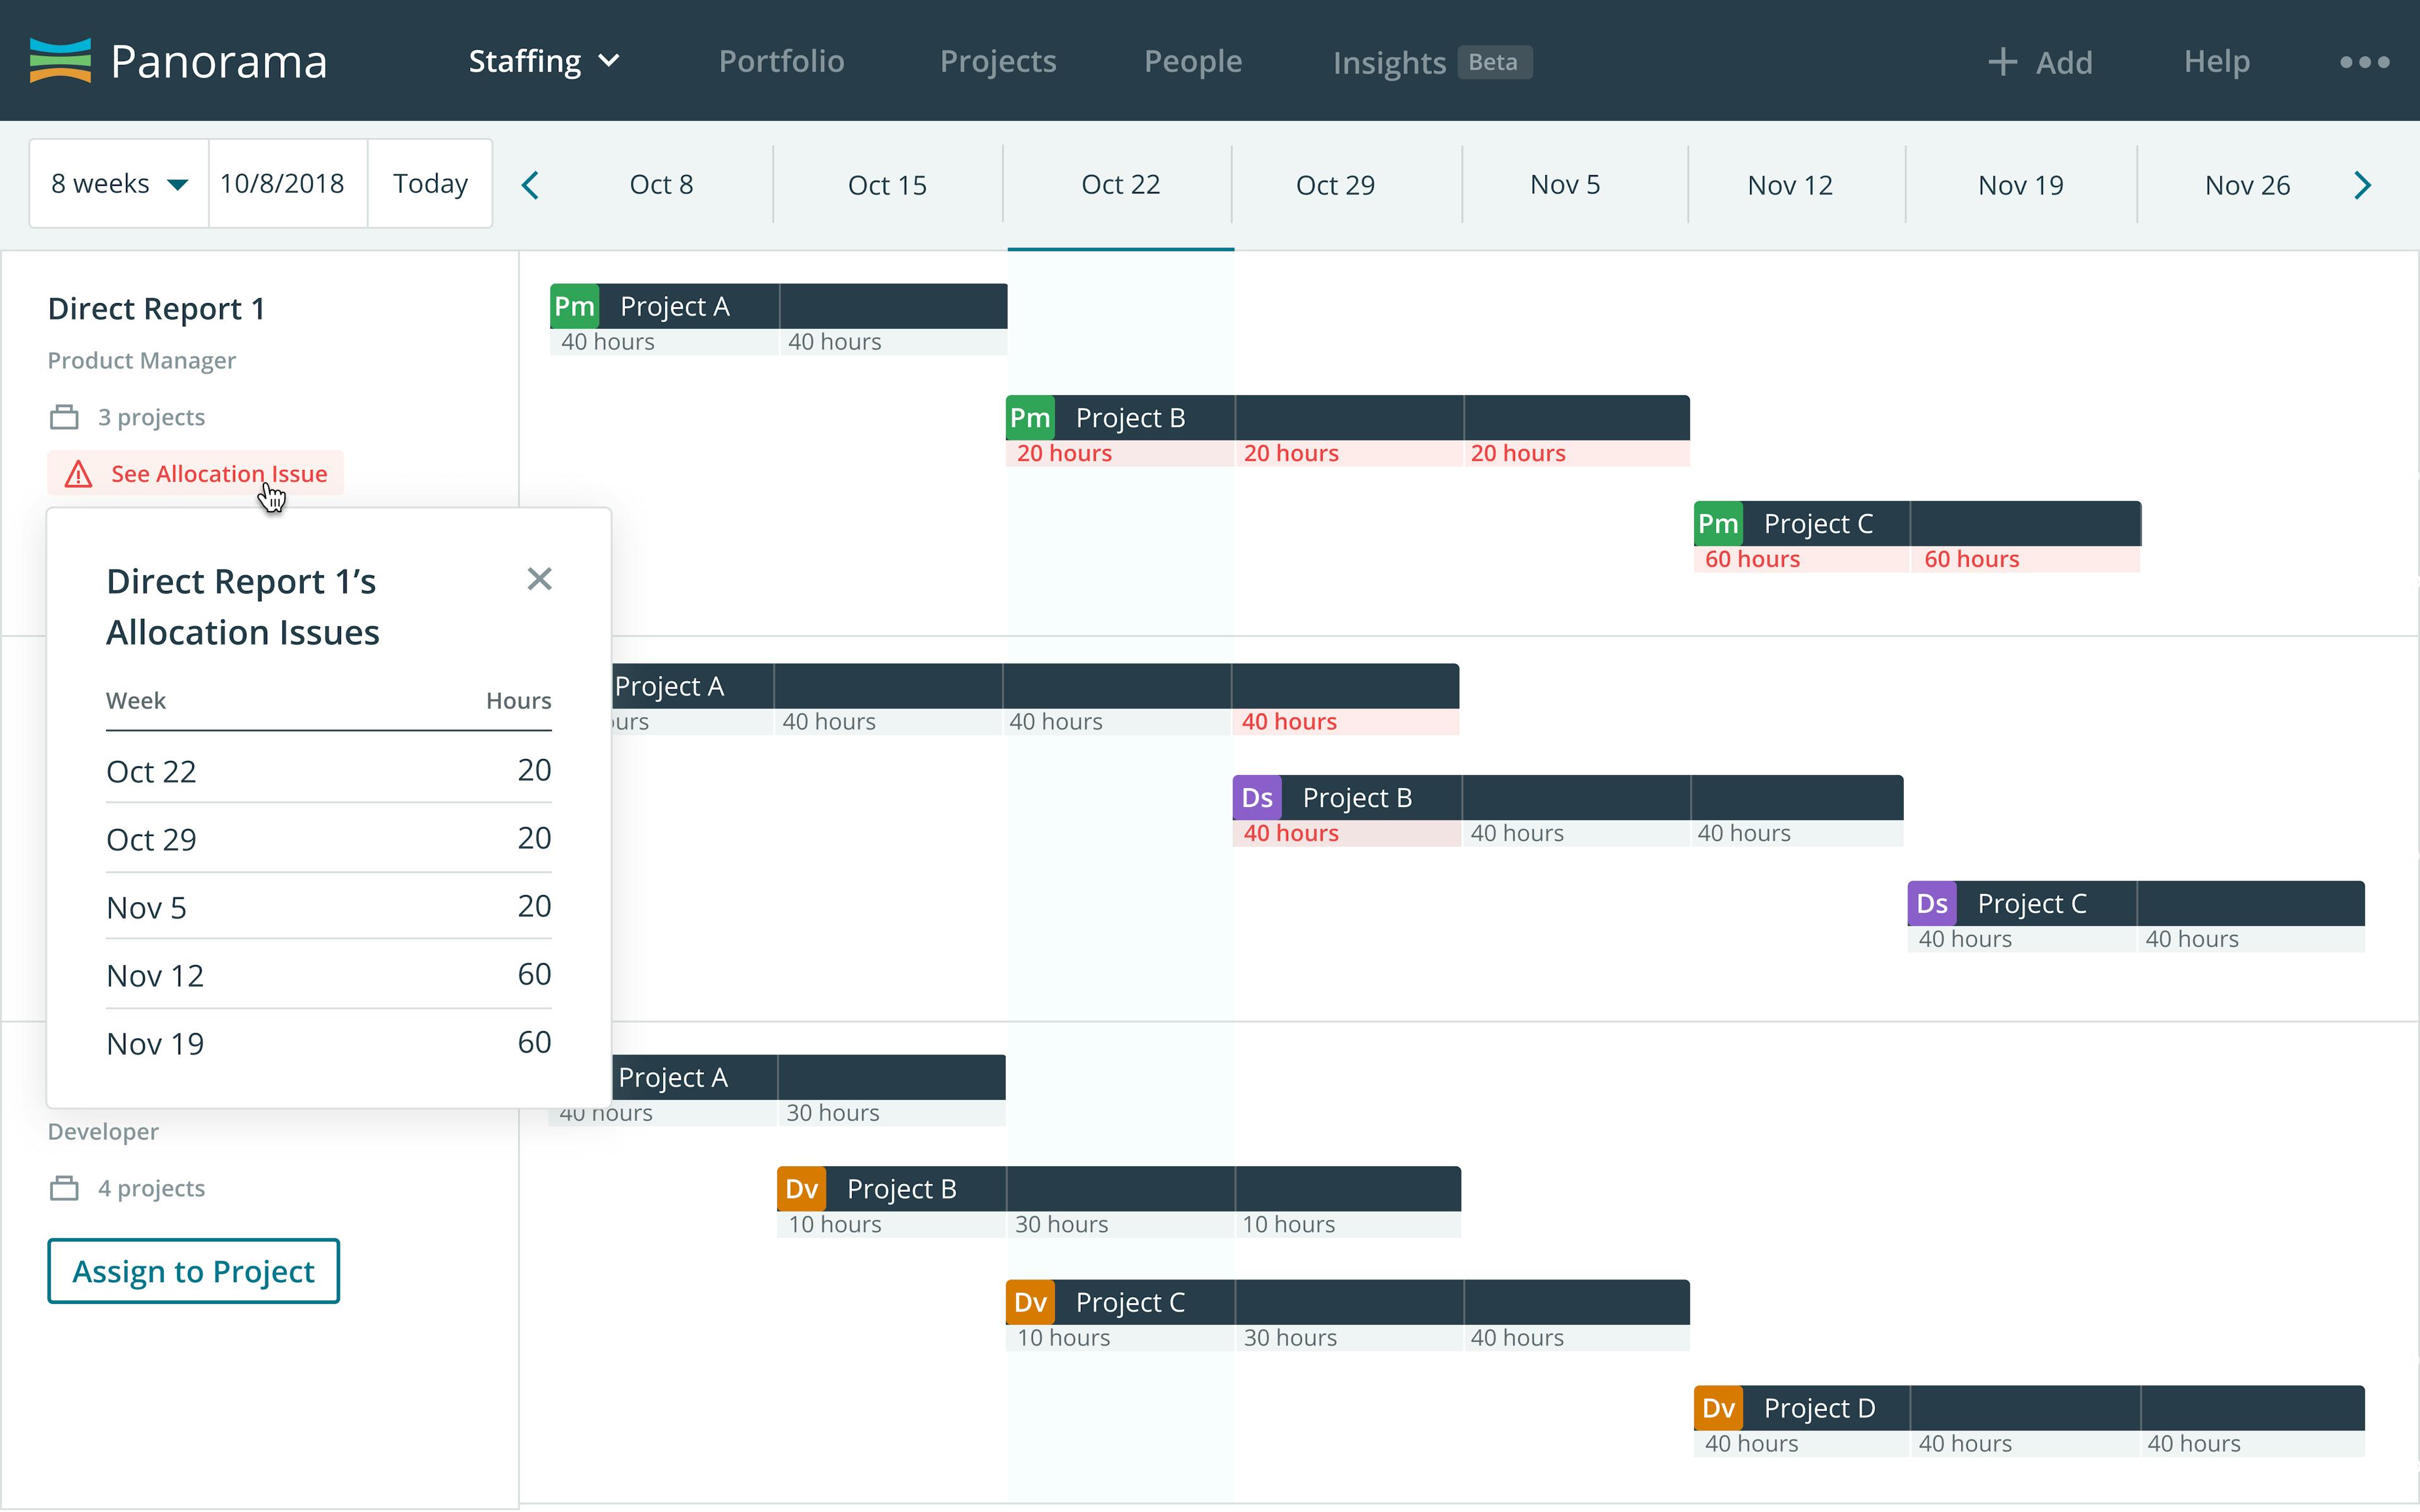Advance timeline using right chevron
The height and width of the screenshot is (1512, 2420).
tap(2363, 184)
